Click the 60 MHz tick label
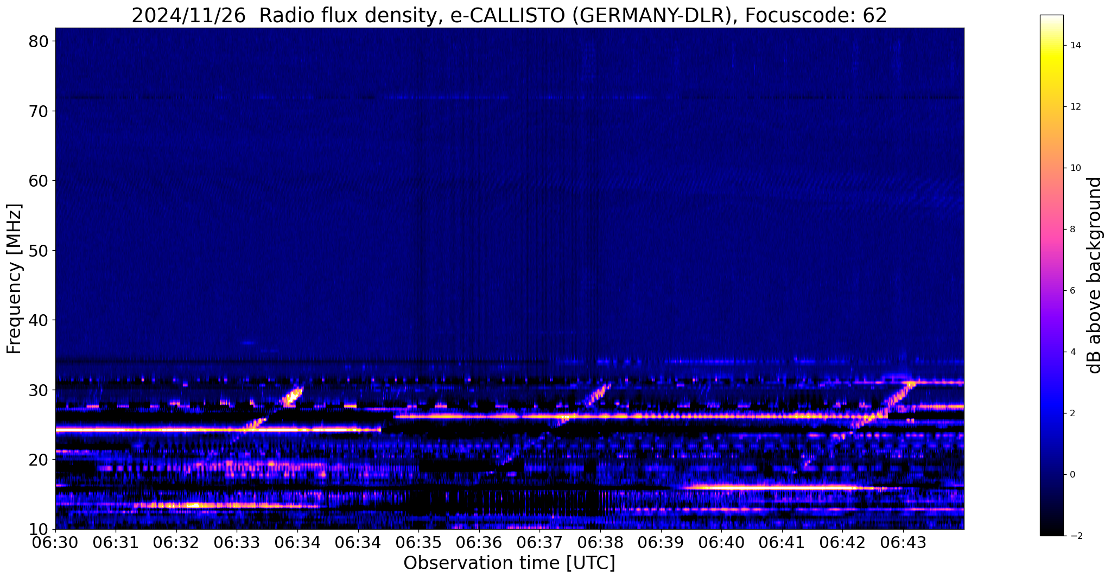 pos(39,181)
